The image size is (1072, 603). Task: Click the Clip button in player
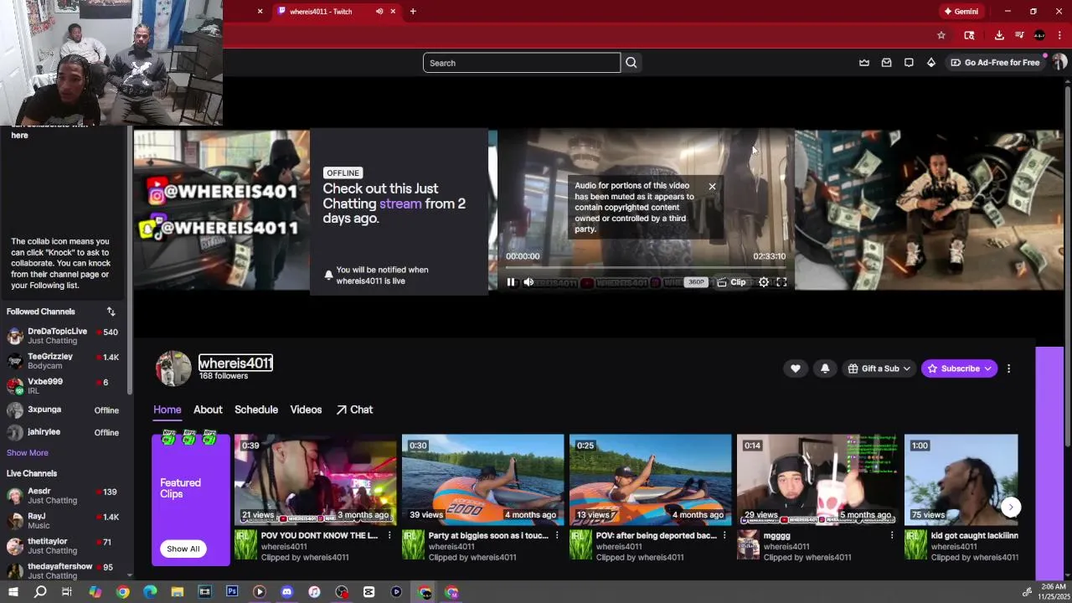coord(731,282)
